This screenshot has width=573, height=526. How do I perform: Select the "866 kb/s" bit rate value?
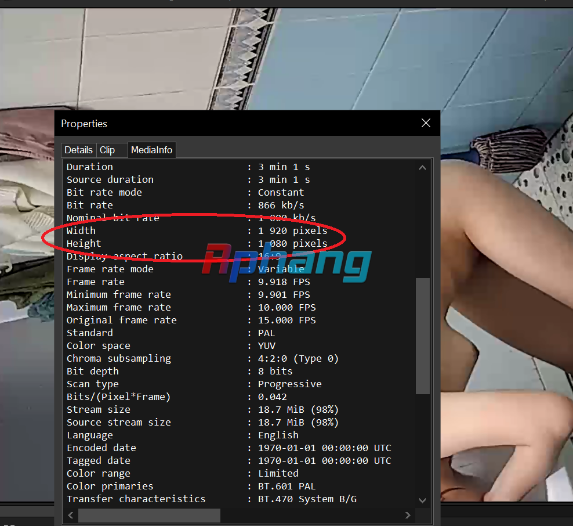(281, 205)
